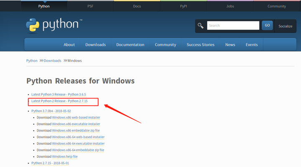Open Latest Python 3 Release - Python 3.6.5
301x167 pixels.
[x=59, y=94]
